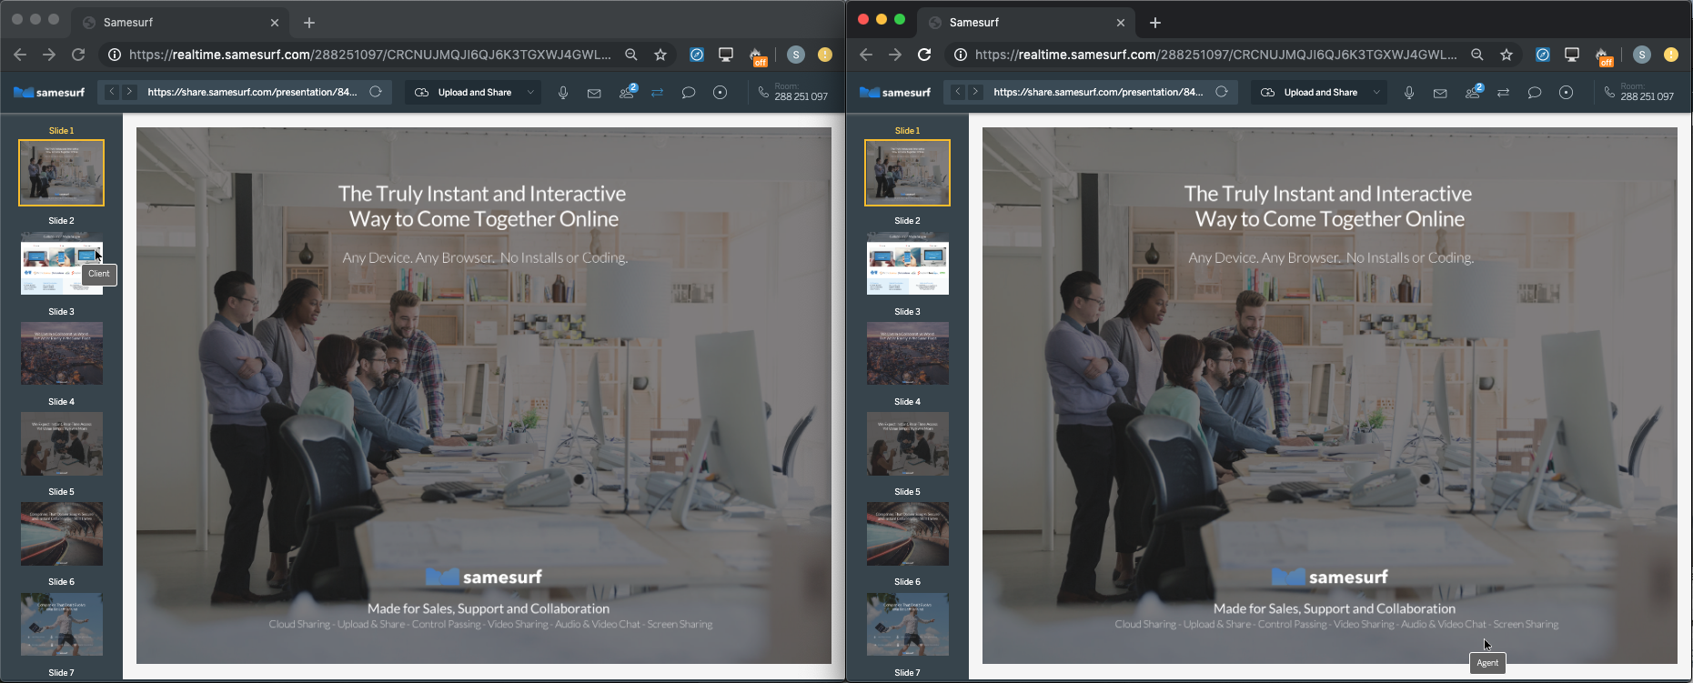Image resolution: width=1693 pixels, height=683 pixels.
Task: Close the Samesurf tab in the right window
Action: click(1121, 23)
